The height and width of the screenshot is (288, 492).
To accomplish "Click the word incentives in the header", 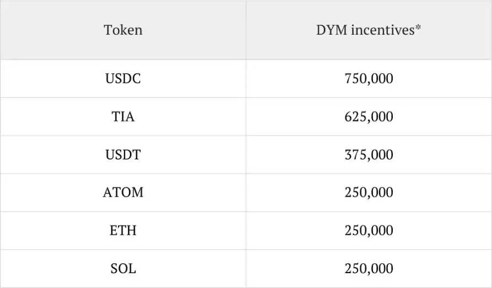I will [383, 30].
